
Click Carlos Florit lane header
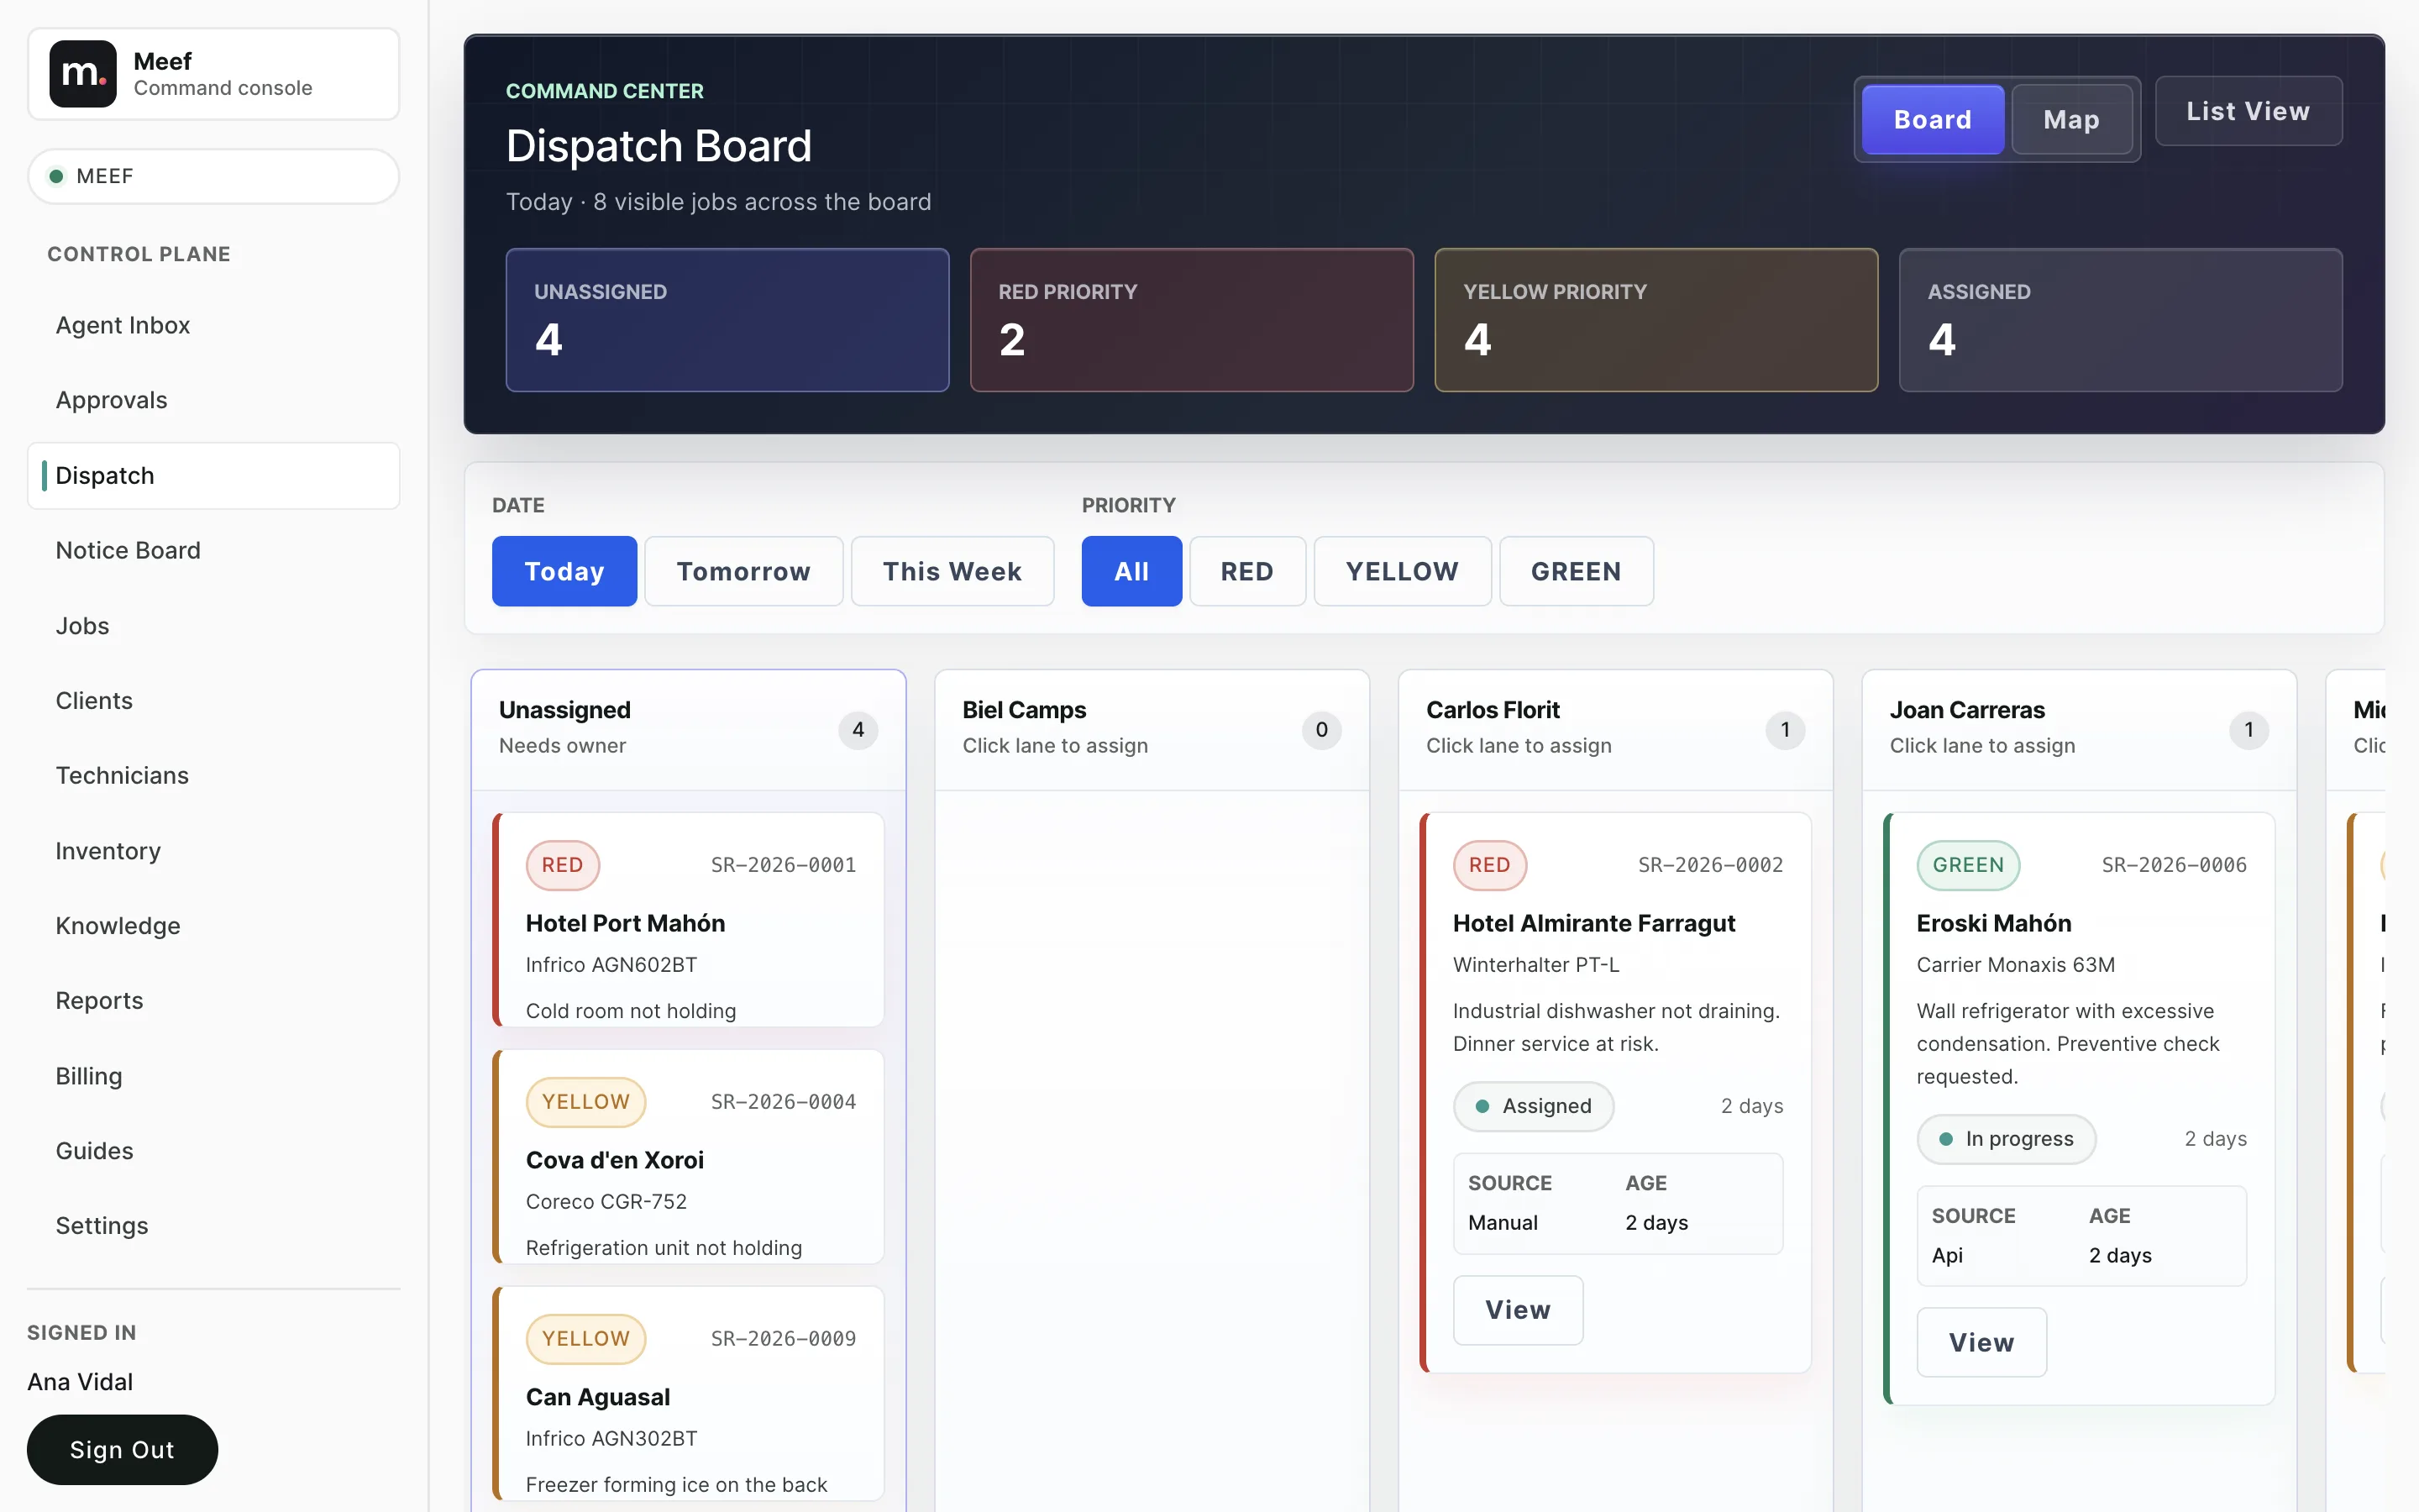(1615, 730)
